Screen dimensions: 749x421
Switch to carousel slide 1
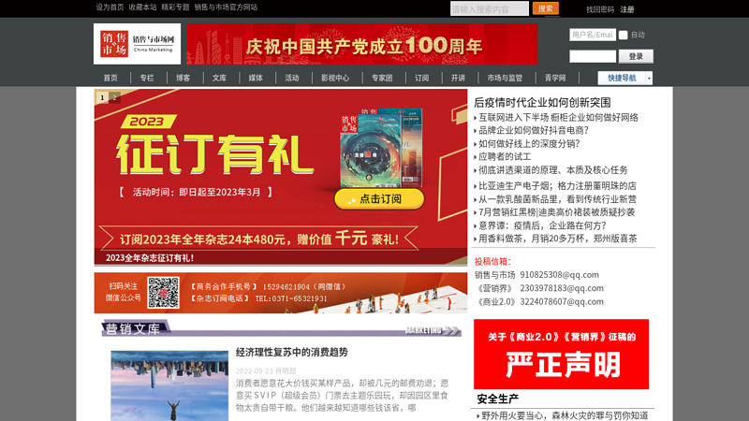coord(102,97)
